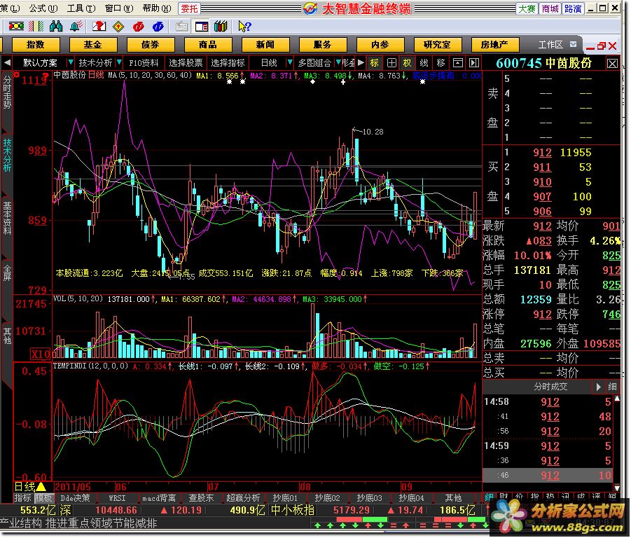631x538 pixels.
Task: Open the alarm bell alert tool
Action: [x=76, y=27]
